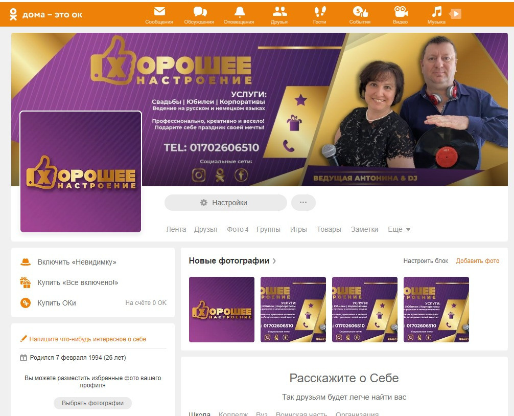The image size is (514, 416).
Task: Enable «Невидимку» invisible mode
Action: (77, 262)
